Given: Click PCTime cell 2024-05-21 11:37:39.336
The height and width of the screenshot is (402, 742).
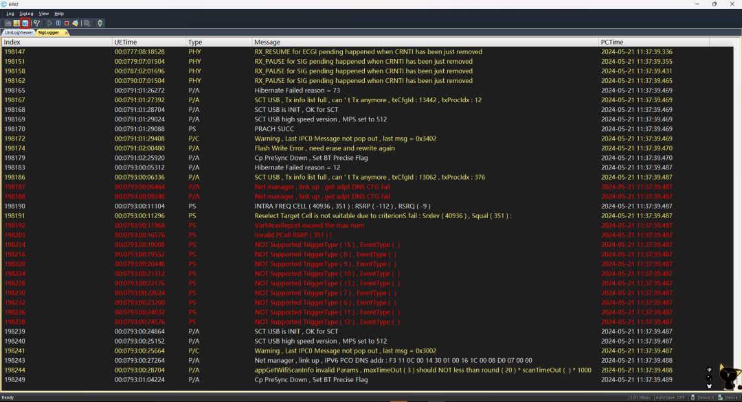Looking at the screenshot, I should (636, 52).
